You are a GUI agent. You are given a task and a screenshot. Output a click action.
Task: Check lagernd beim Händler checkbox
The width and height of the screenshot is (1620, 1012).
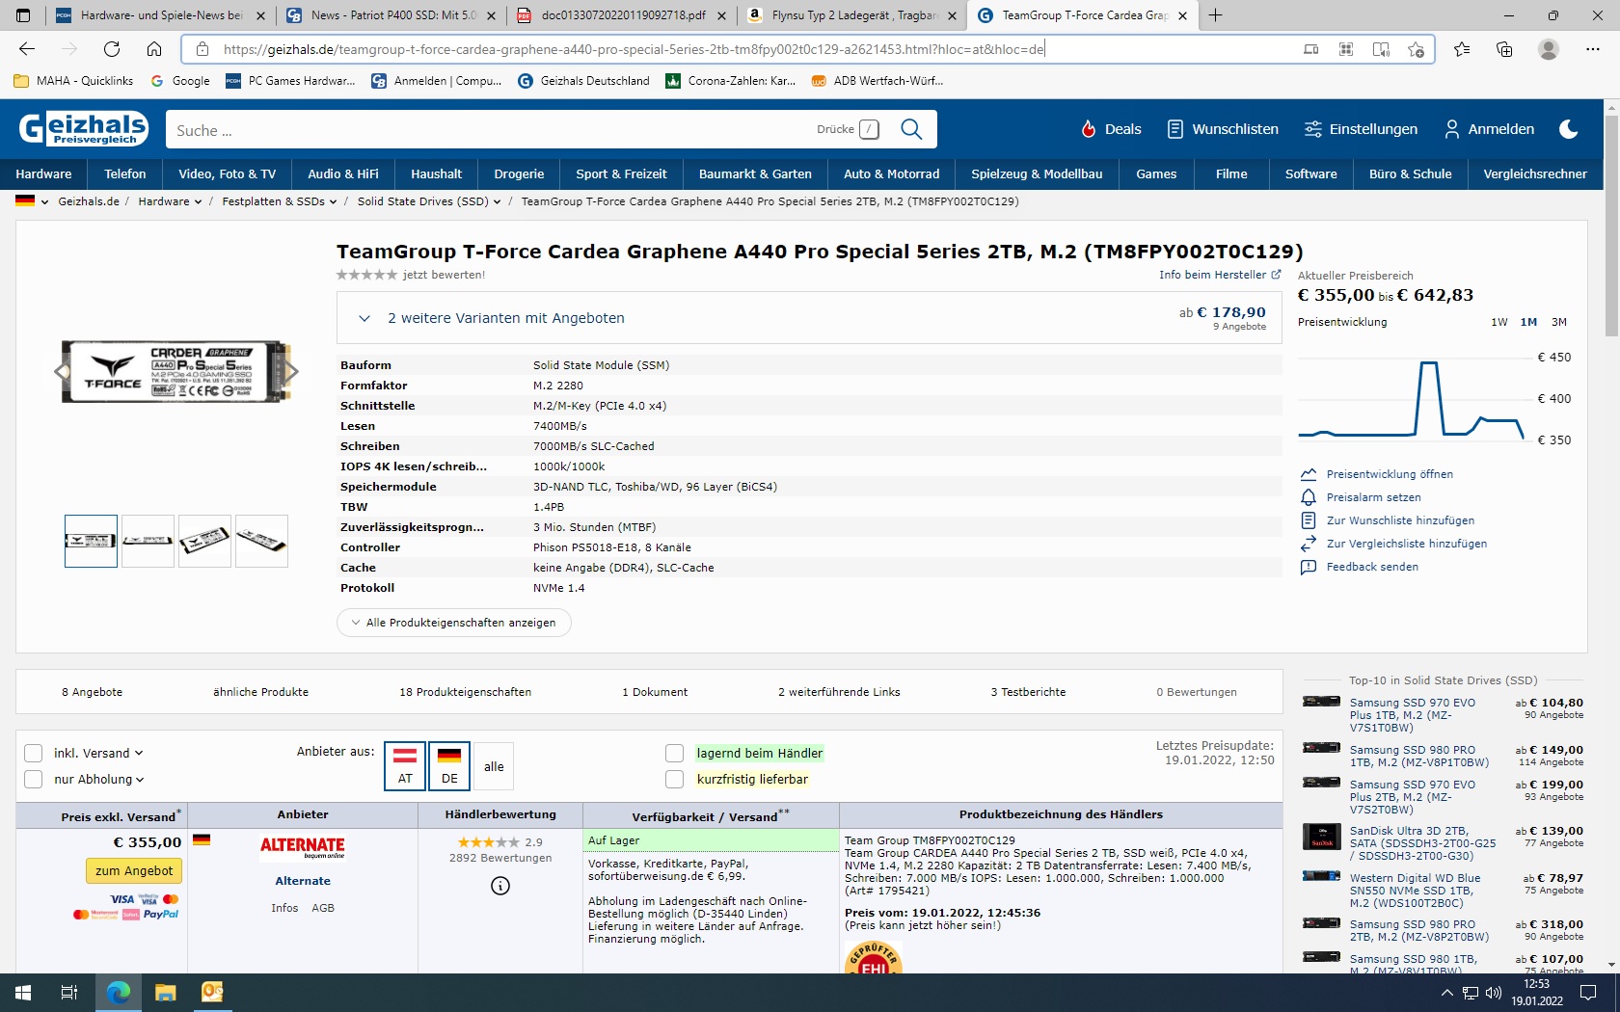(675, 754)
